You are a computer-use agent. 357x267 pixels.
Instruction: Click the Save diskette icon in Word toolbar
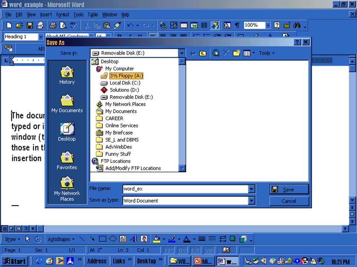30,25
